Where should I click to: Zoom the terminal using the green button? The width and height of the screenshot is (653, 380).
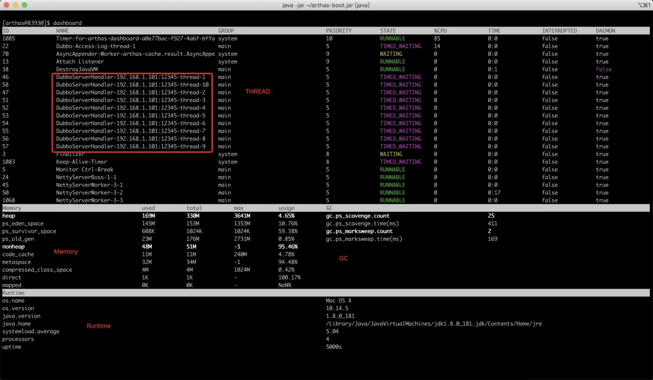(x=25, y=5)
